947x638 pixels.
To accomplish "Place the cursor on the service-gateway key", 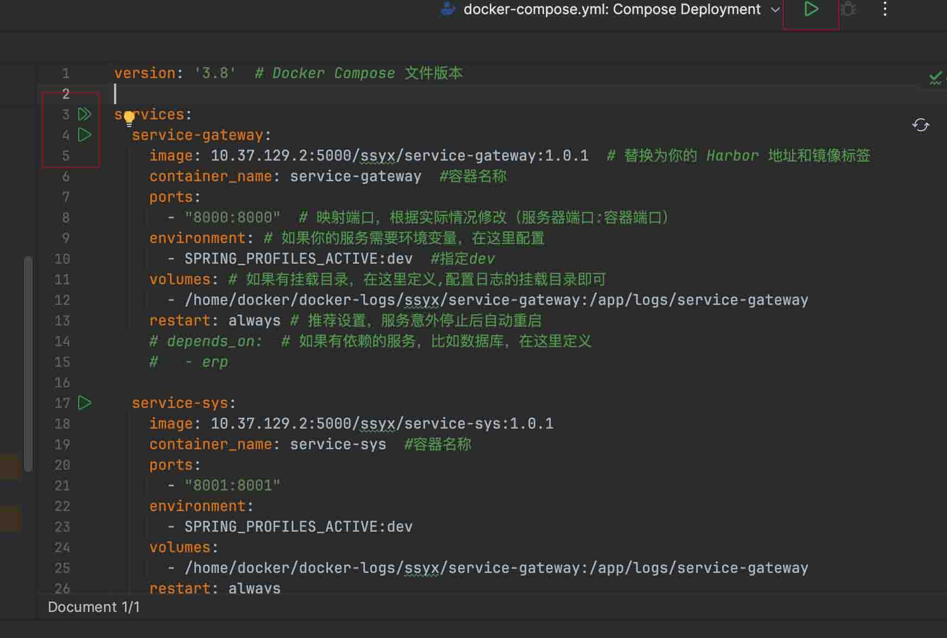I will (197, 135).
